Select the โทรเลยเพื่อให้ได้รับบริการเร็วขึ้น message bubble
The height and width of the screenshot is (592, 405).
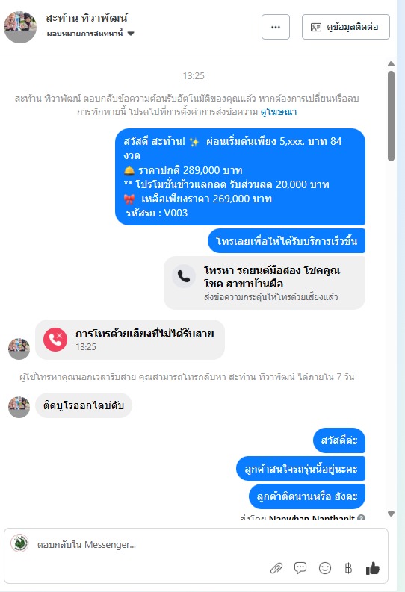click(x=286, y=241)
